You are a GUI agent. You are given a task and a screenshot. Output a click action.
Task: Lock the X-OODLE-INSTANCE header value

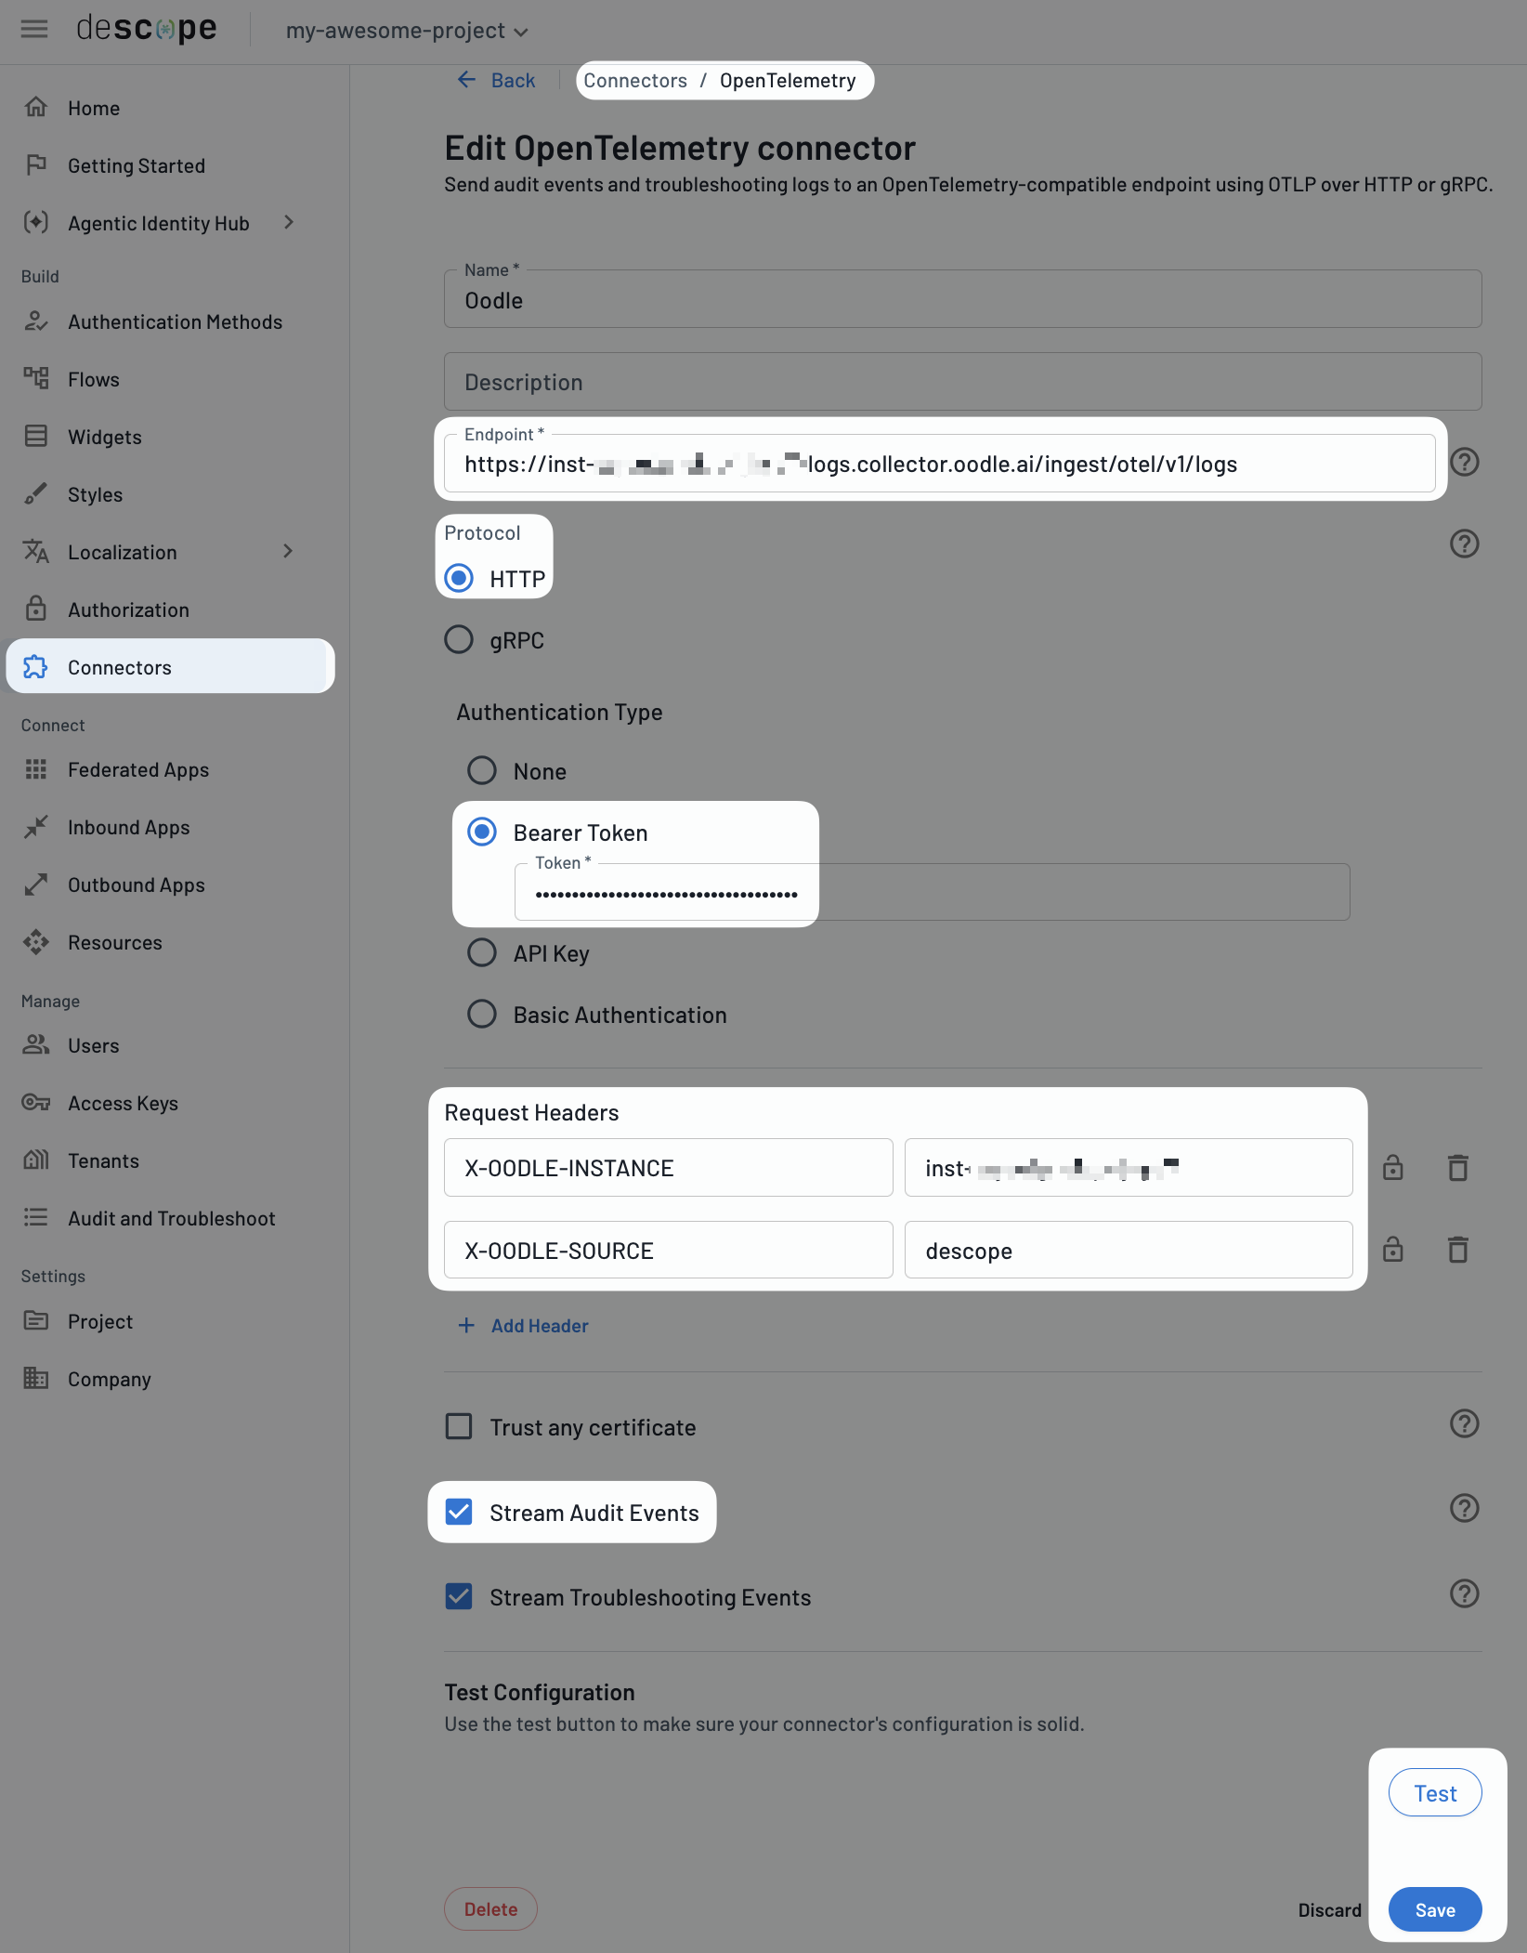pos(1392,1168)
